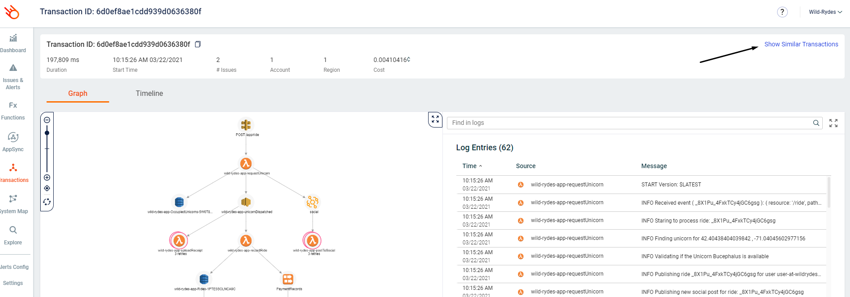
Task: Expand the log panel to fullscreen
Action: click(x=833, y=123)
